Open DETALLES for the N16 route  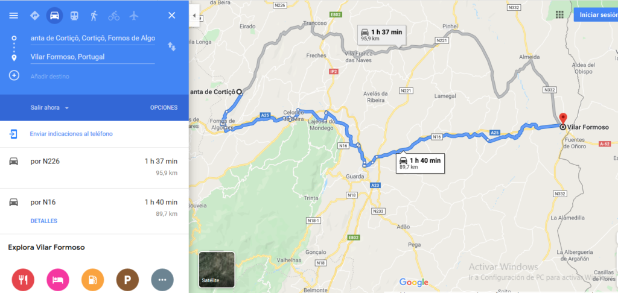43,221
